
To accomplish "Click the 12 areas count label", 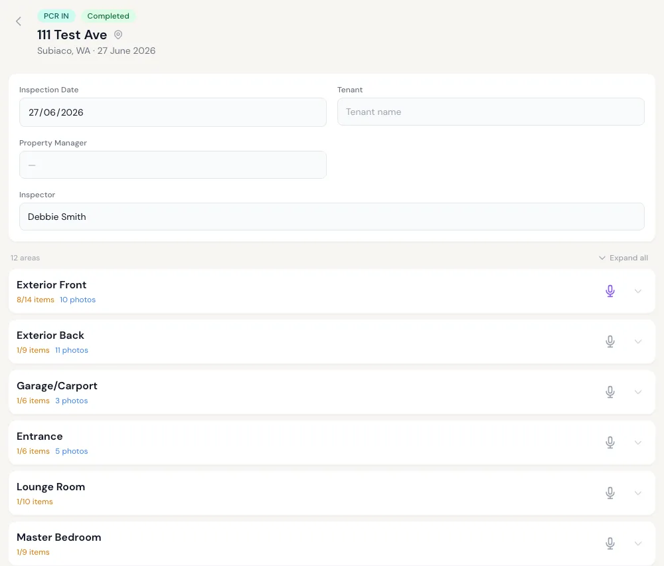I will 25,258.
